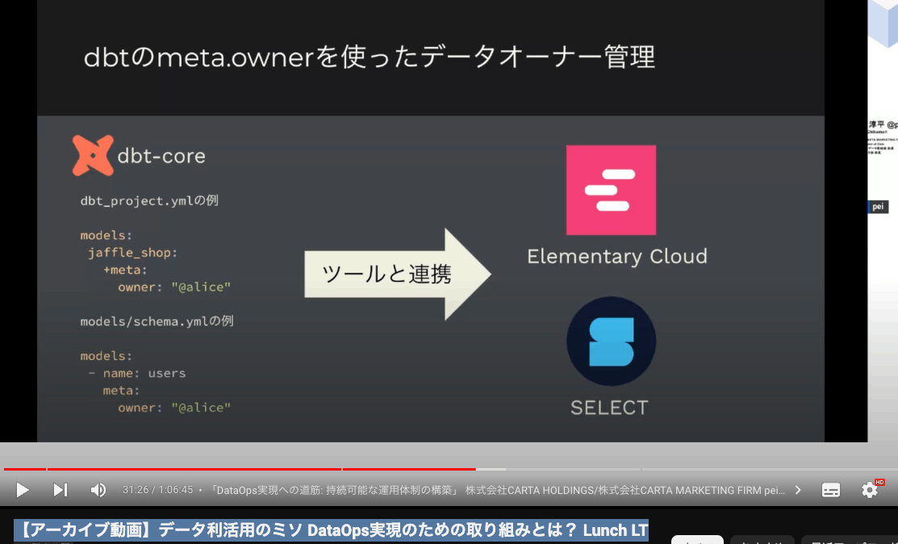Viewport: 898px width, 544px height.
Task: Click the Play button in the video player
Action: click(23, 490)
